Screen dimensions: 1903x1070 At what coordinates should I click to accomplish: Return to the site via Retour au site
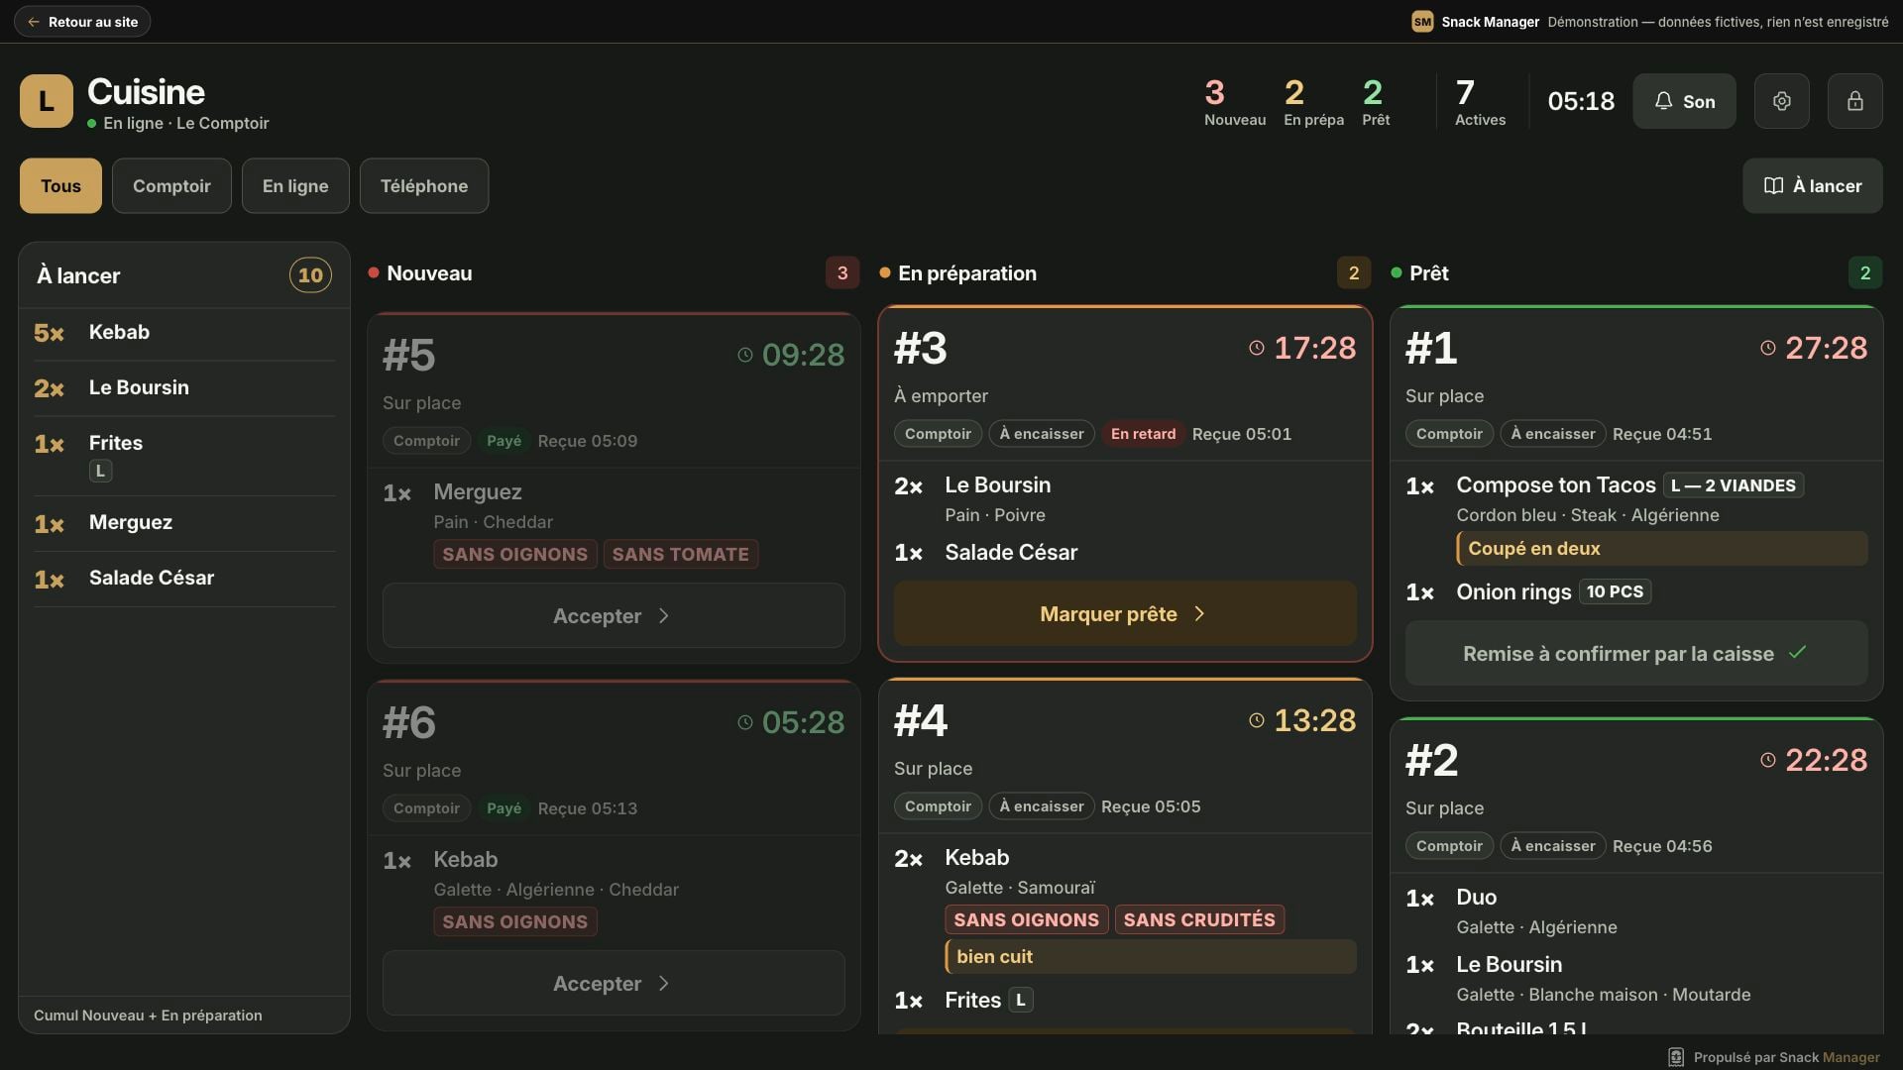click(x=82, y=22)
